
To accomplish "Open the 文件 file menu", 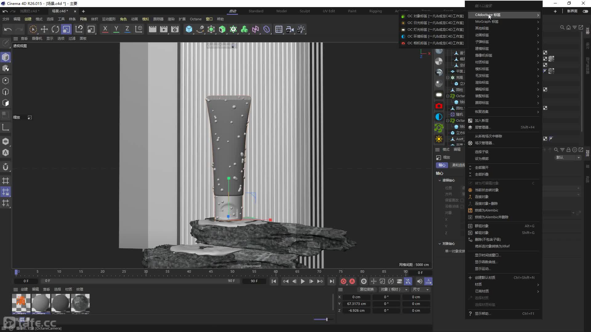I will (6, 19).
